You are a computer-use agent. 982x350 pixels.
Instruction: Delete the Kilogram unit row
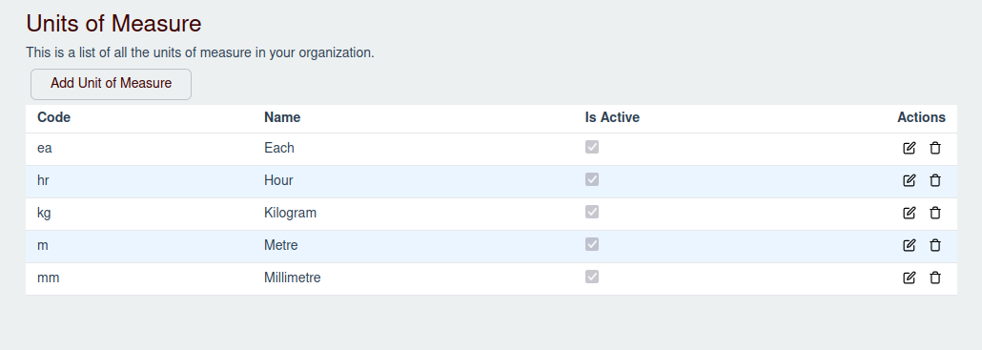point(935,213)
